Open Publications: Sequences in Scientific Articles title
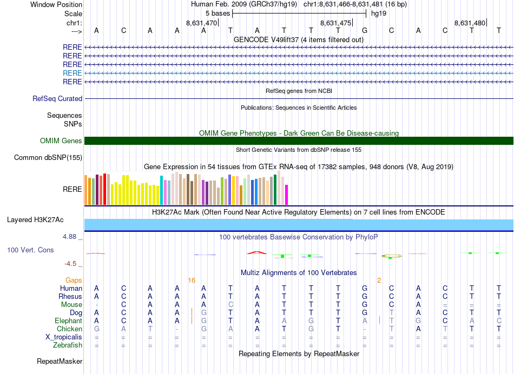Screen dimensions: 514x374 pyautogui.click(x=299, y=108)
